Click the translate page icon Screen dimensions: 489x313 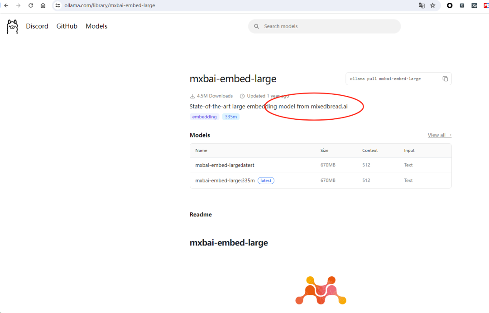point(422,5)
